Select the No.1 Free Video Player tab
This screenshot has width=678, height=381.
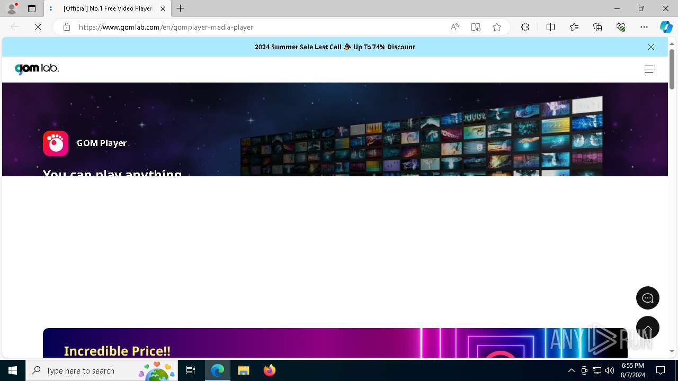click(108, 8)
